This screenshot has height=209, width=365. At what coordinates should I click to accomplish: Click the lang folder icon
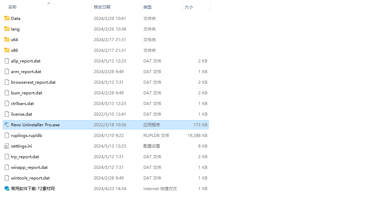(x=7, y=29)
